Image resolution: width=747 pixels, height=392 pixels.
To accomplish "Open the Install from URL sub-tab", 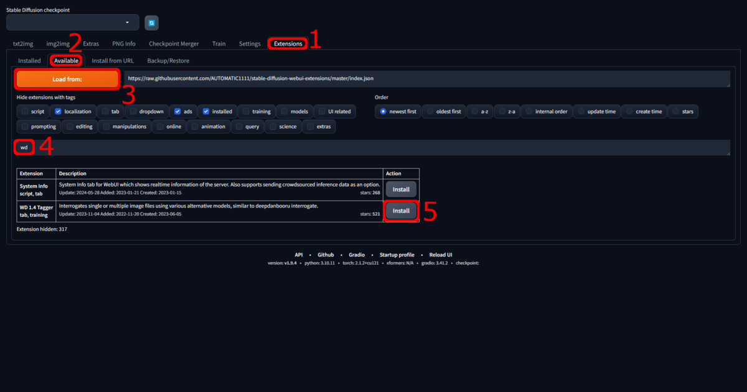I will pyautogui.click(x=113, y=61).
